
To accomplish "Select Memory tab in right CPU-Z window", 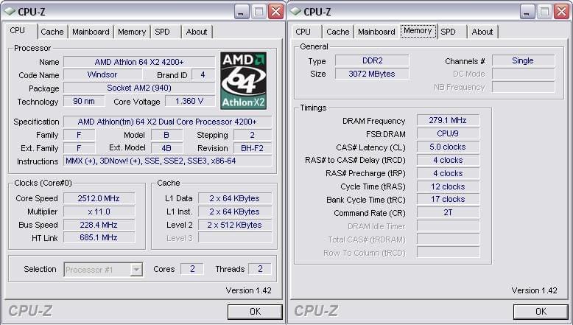I will [418, 31].
